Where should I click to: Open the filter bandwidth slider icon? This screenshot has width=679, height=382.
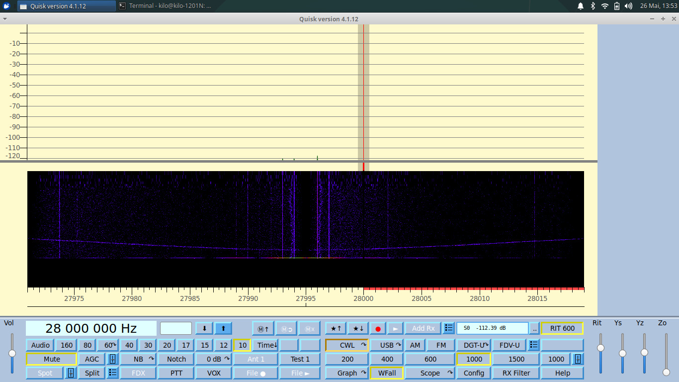pos(578,359)
